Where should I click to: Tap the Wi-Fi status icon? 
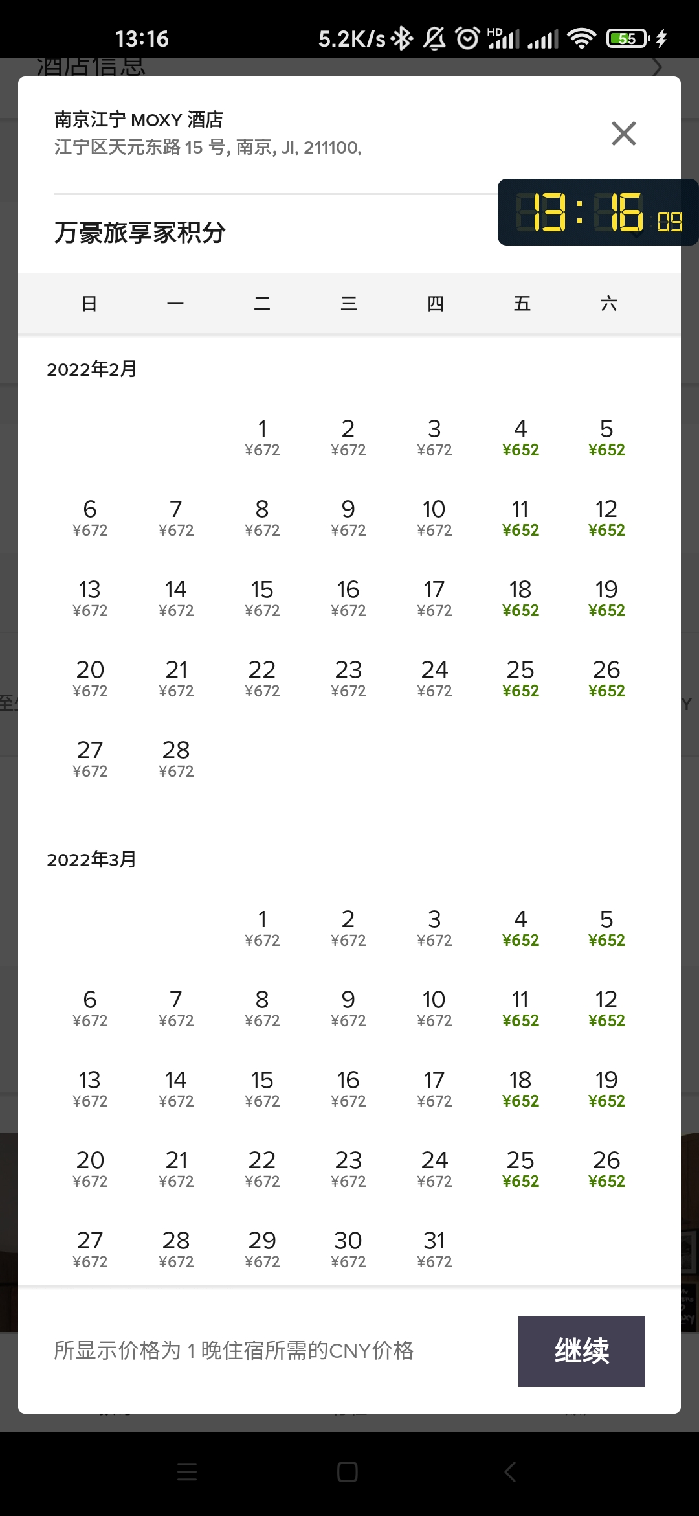coord(581,38)
